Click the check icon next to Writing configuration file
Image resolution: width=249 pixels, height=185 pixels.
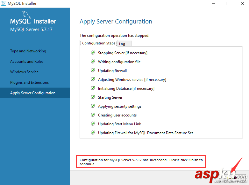click(93, 62)
